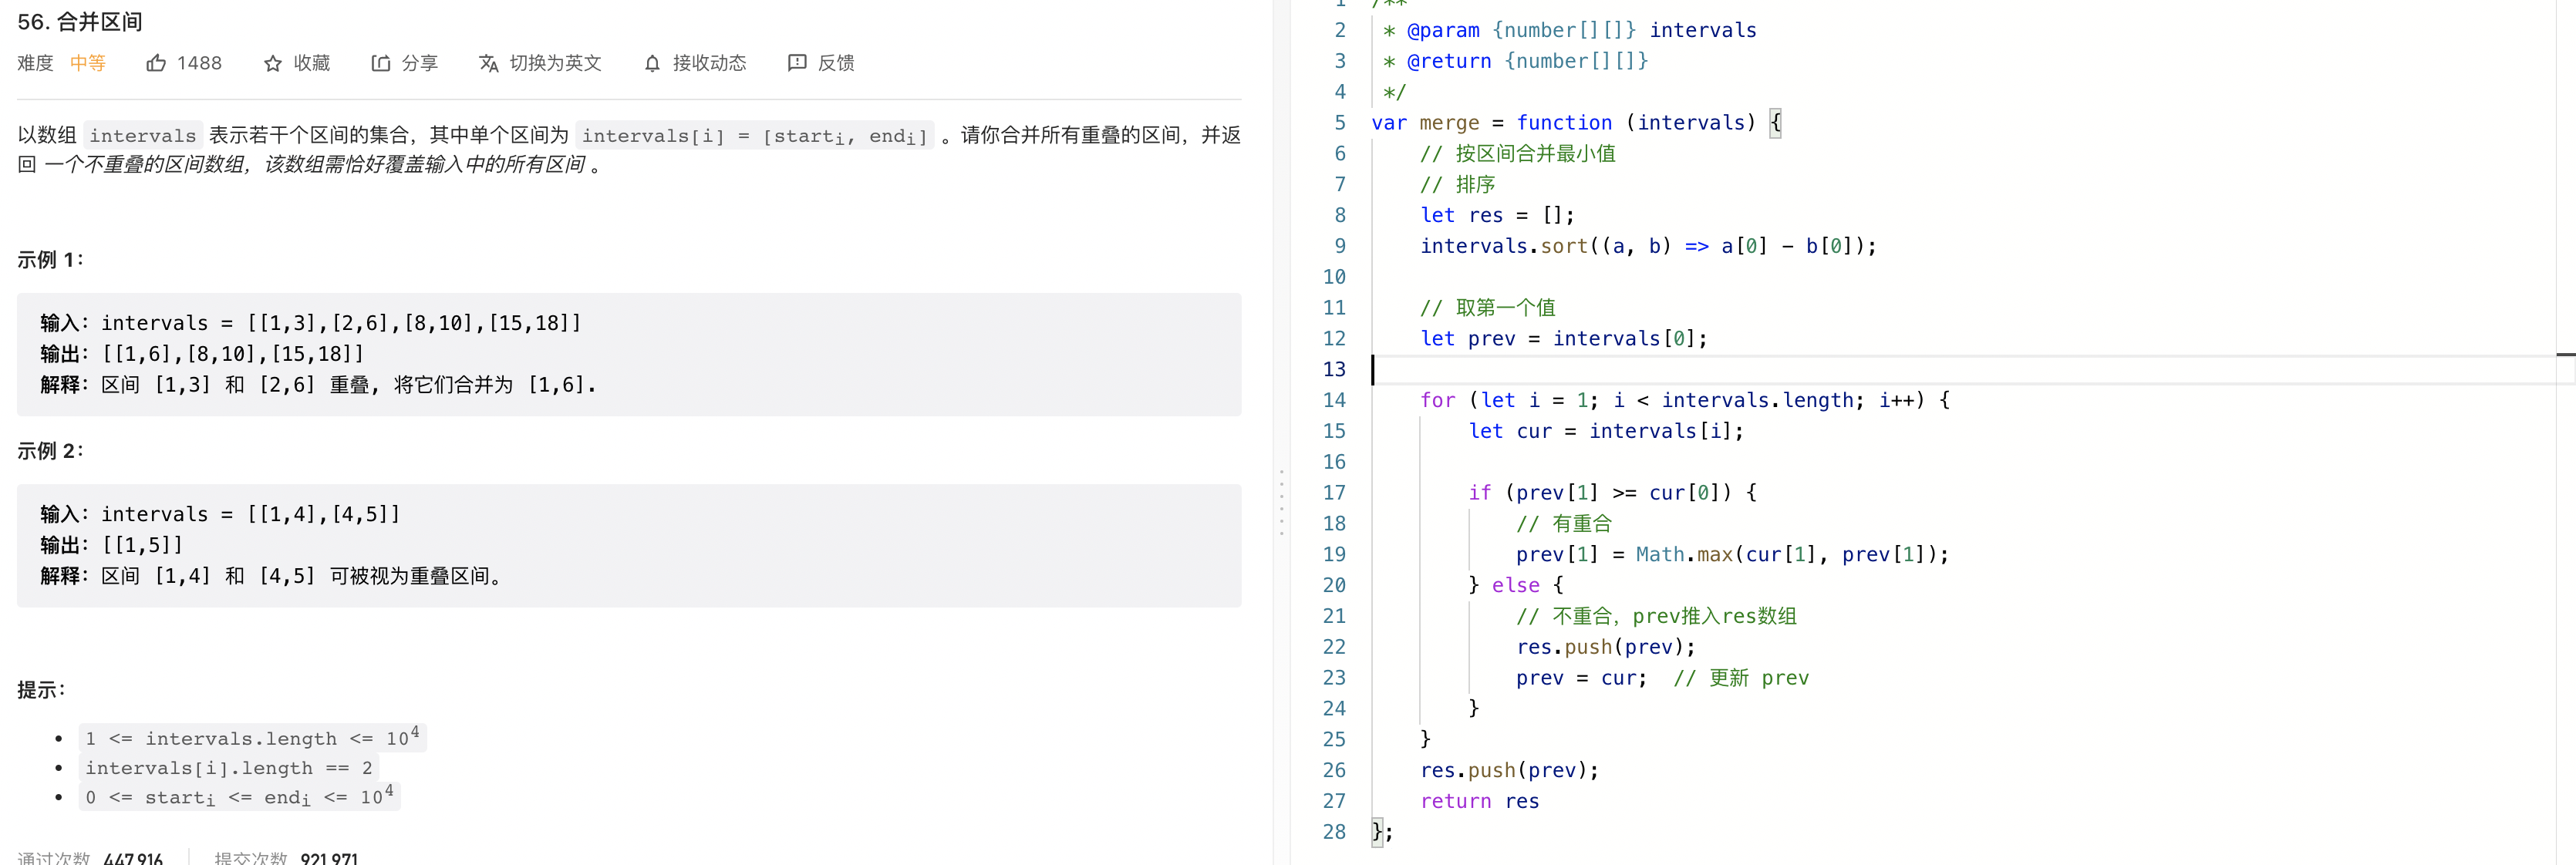The width and height of the screenshot is (2576, 865).
Task: Click the dotted divider between description and editor
Action: (x=1281, y=502)
